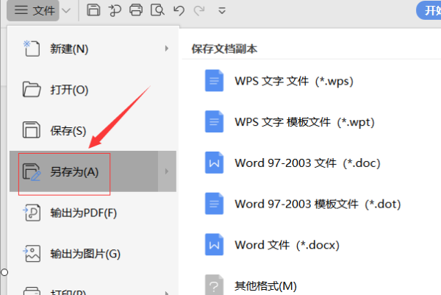Open the quick access toolbar customize dropdown
The width and height of the screenshot is (441, 295).
coord(222,10)
